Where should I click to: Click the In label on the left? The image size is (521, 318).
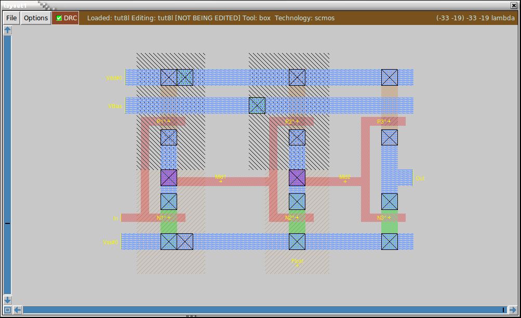tap(115, 218)
